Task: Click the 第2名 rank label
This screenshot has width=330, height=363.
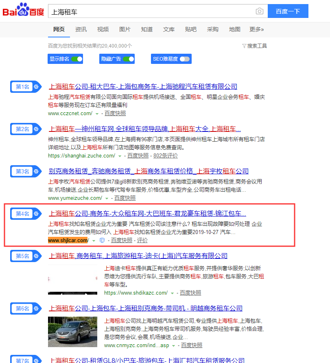Action: (x=22, y=129)
